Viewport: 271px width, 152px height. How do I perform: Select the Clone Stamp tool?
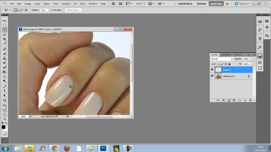click(5, 58)
